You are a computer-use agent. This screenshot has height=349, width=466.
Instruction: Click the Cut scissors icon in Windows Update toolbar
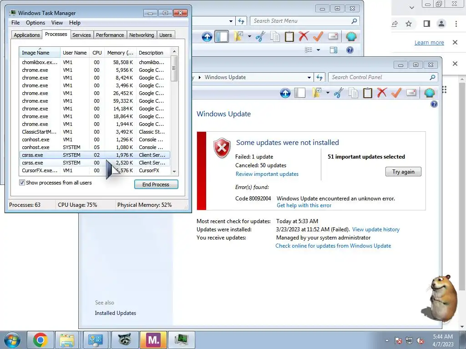point(339,93)
